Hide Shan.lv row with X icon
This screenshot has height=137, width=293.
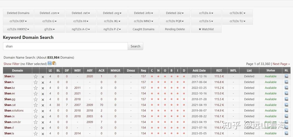point(43,82)
